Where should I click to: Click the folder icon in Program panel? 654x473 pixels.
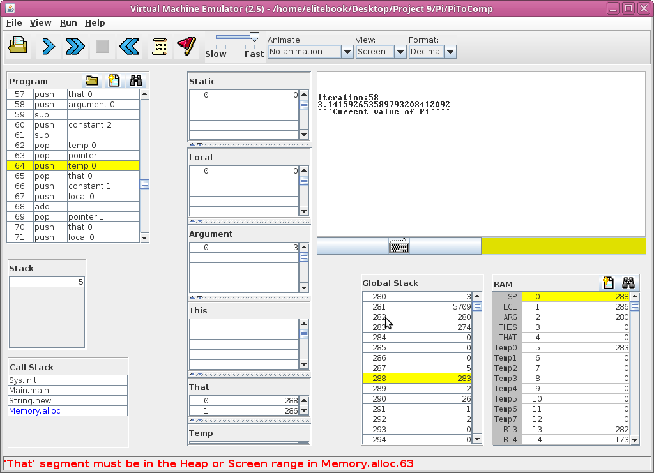pyautogui.click(x=92, y=80)
